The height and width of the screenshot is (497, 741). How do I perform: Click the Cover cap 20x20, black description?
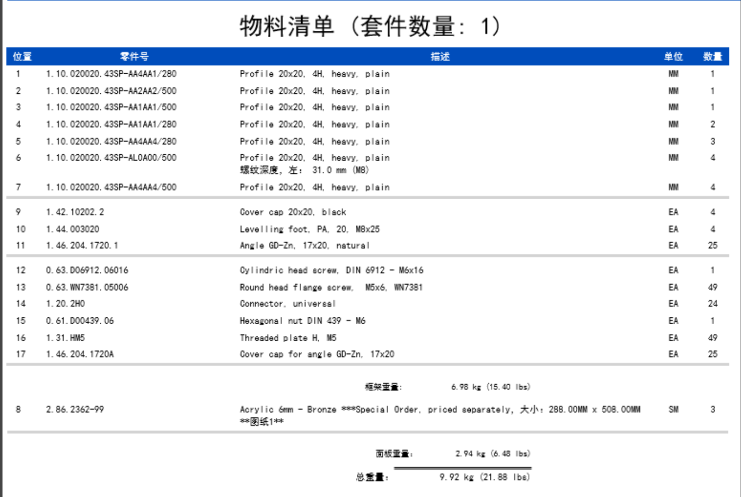click(x=293, y=212)
